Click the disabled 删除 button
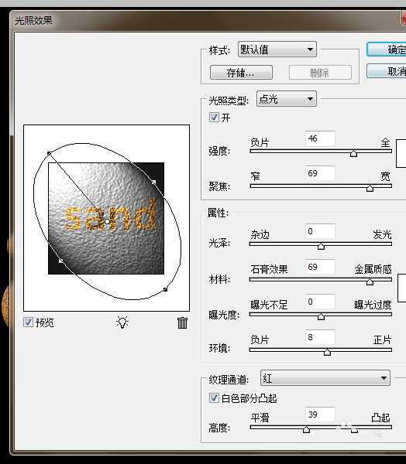Viewport: 406px width, 464px height. (x=320, y=73)
